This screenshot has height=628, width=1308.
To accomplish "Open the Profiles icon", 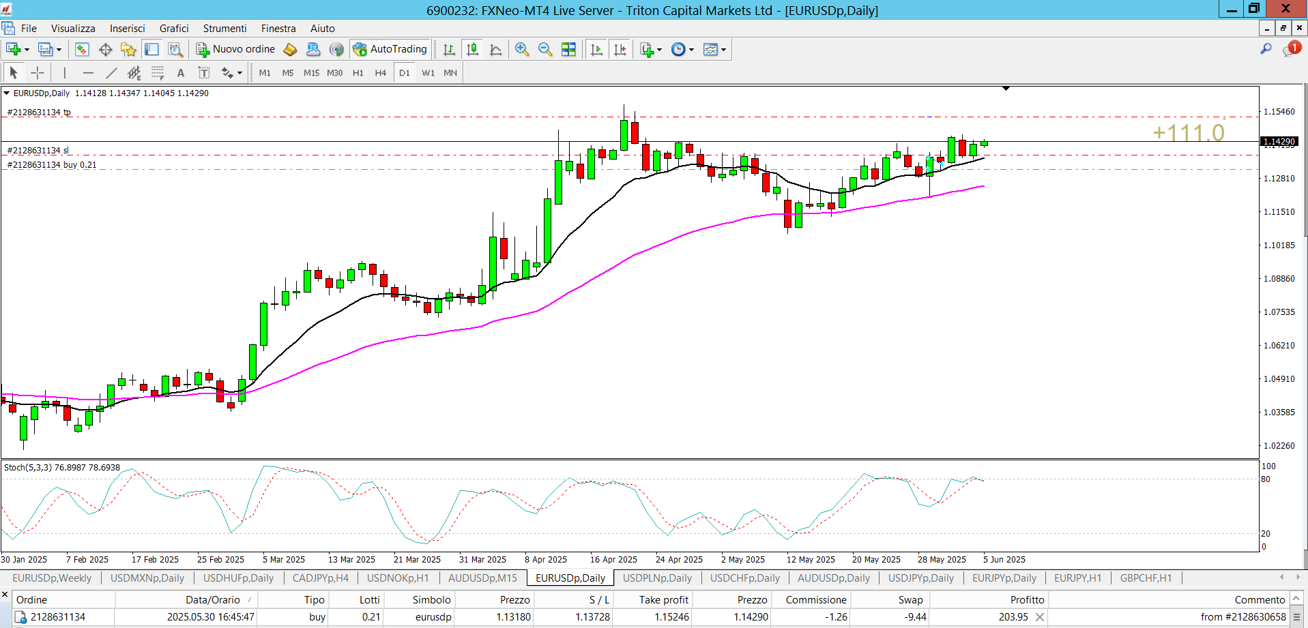I will coord(45,49).
